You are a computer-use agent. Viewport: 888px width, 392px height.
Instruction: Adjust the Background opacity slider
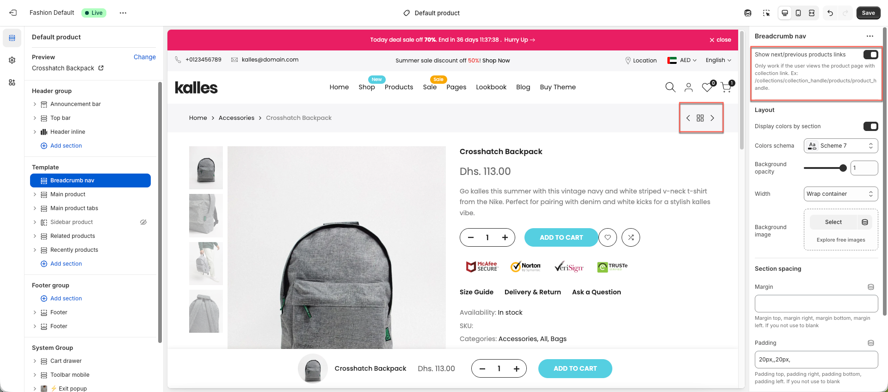click(825, 168)
